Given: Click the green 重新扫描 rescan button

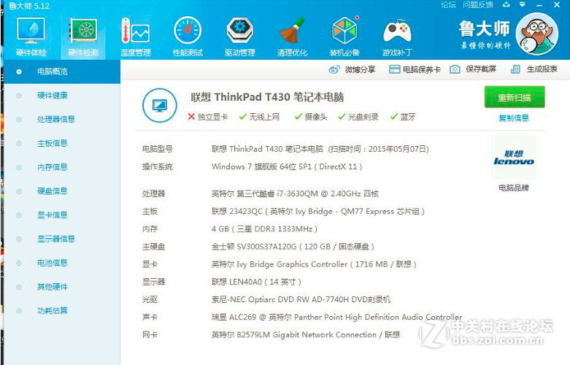Looking at the screenshot, I should click(x=515, y=97).
